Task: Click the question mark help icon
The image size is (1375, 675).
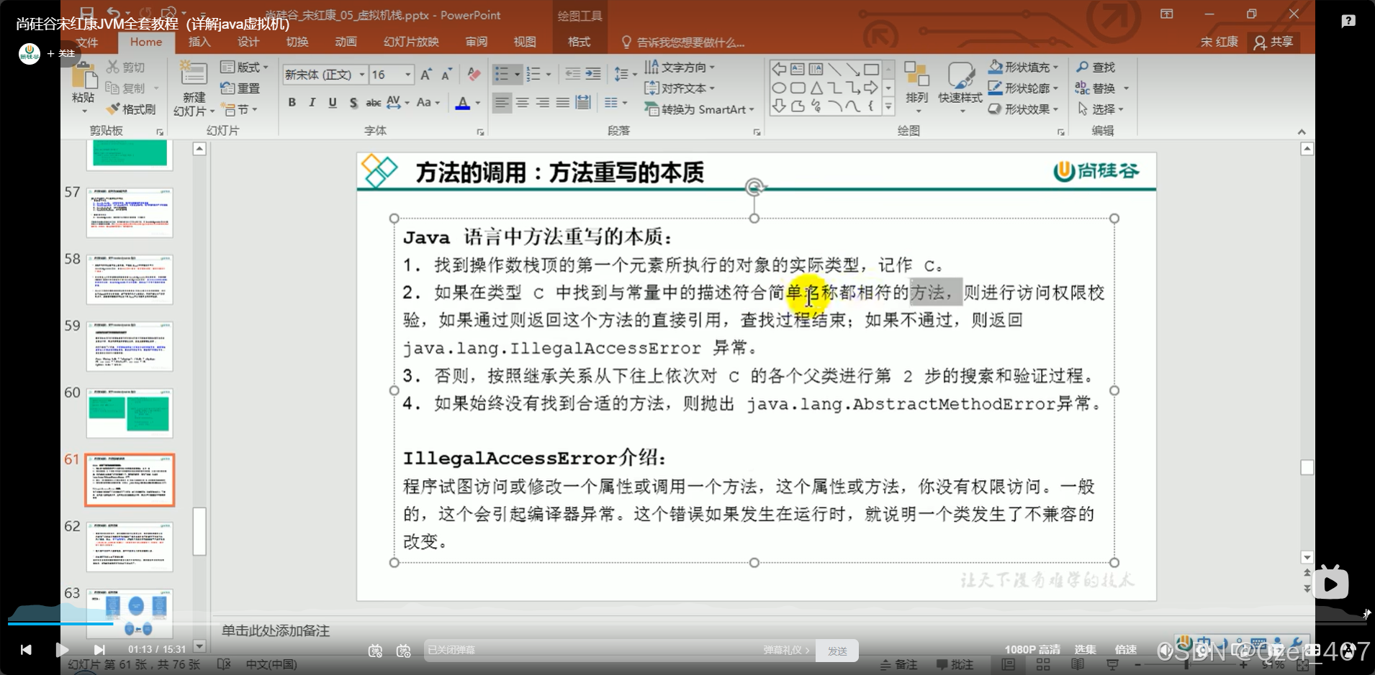Action: coord(1348,22)
